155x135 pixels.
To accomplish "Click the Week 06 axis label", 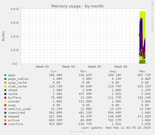I will click(121, 67).
